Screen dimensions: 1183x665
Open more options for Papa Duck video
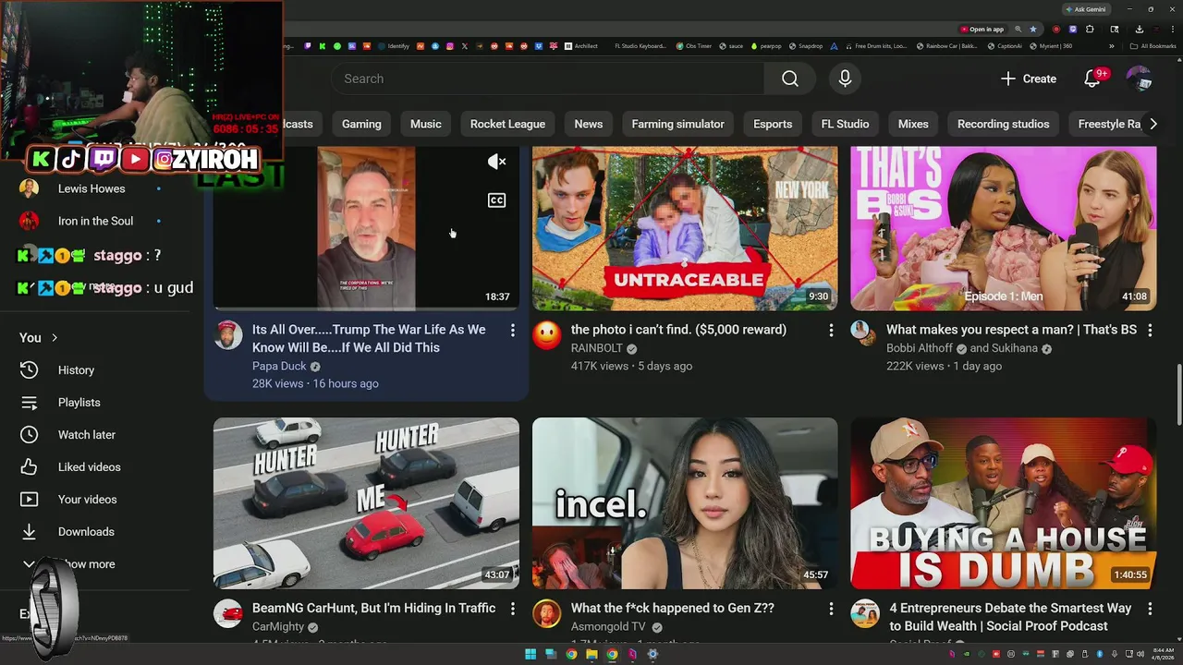[512, 331]
